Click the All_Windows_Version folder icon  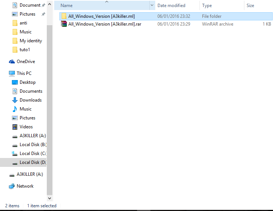point(64,16)
